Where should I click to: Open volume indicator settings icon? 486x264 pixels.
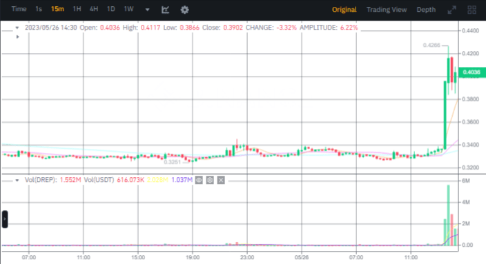210,180
